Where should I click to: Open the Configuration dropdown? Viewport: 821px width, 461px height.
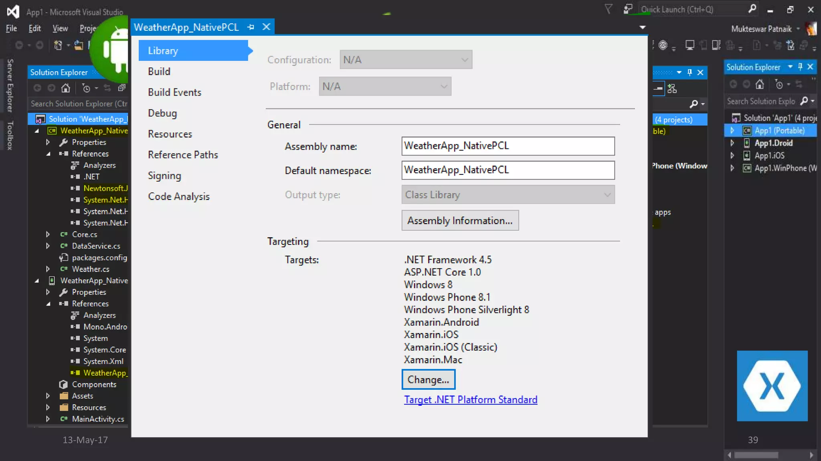406,60
